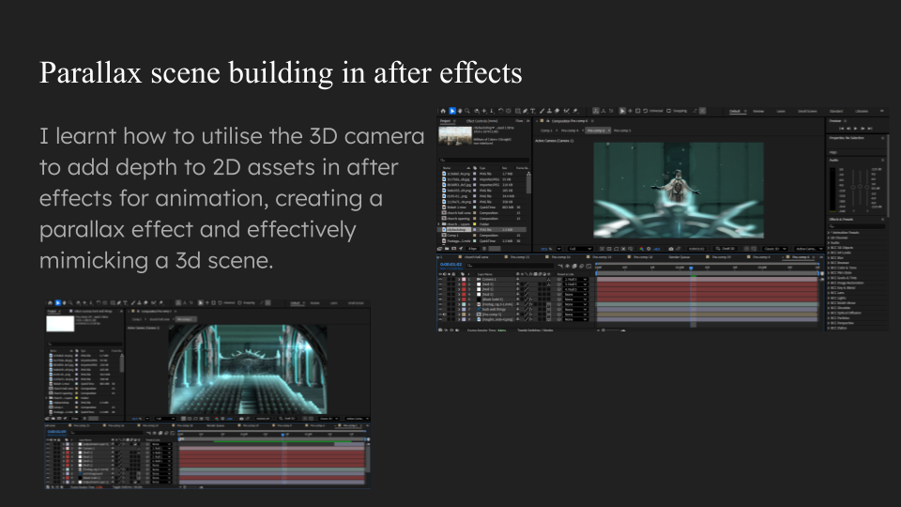The image size is (901, 507).
Task: Open parent dropdown for Camera 1 in statue-scene timeline
Action: pyautogui.click(x=575, y=280)
